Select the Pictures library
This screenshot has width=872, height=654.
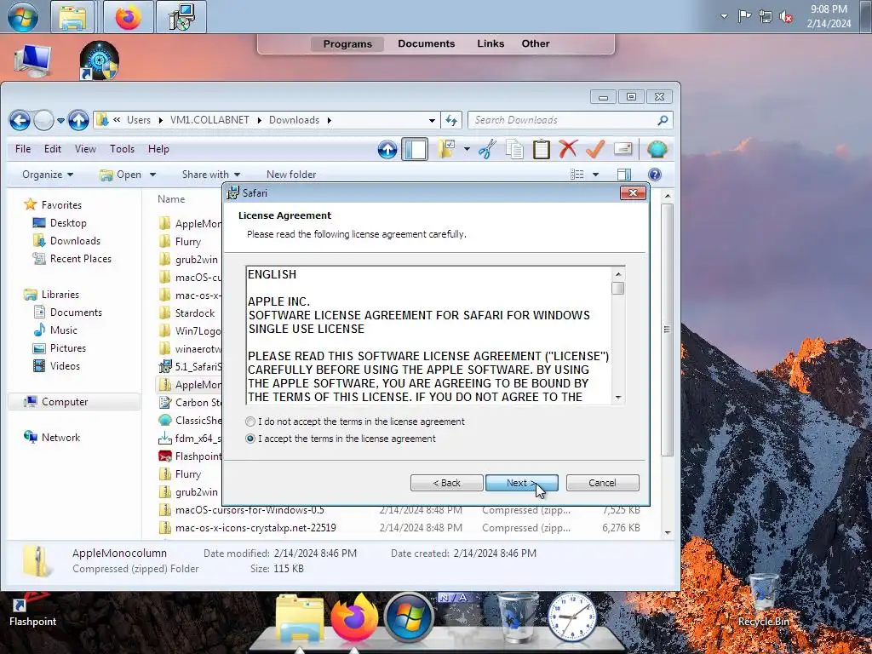coord(68,348)
